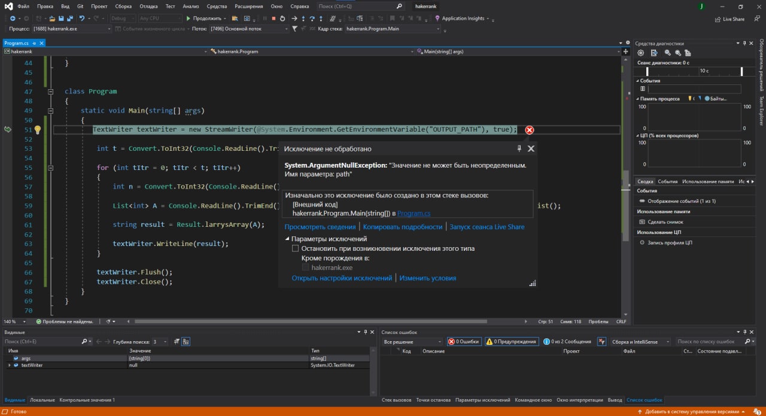Open diagnostics settings gear icon

coord(640,53)
